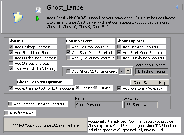Select the Turkish radio button
Viewport: 184px width, 135px height.
(x=95, y=88)
